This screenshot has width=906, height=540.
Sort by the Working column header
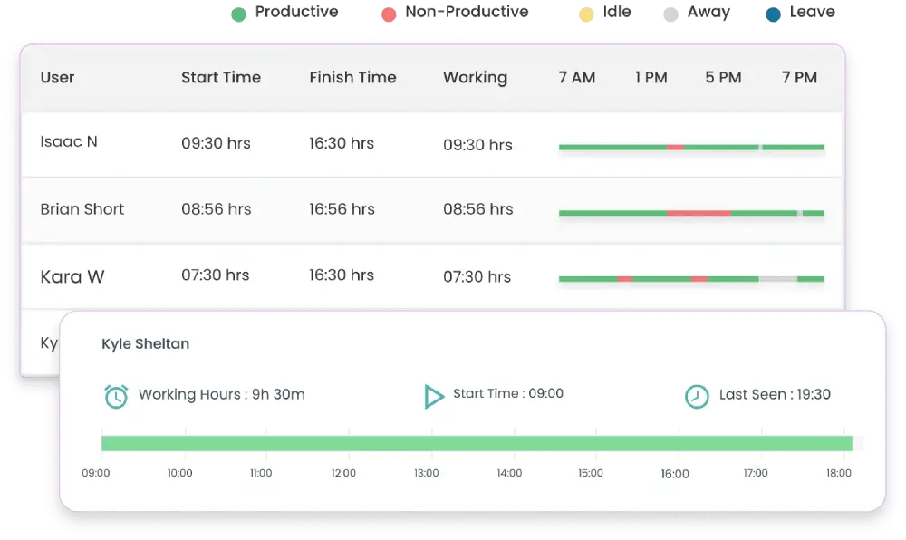[x=476, y=78]
